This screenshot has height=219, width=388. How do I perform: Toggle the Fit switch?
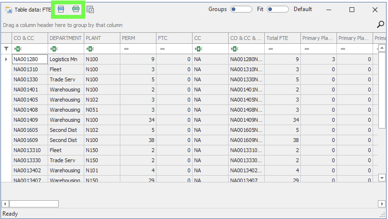(x=277, y=9)
